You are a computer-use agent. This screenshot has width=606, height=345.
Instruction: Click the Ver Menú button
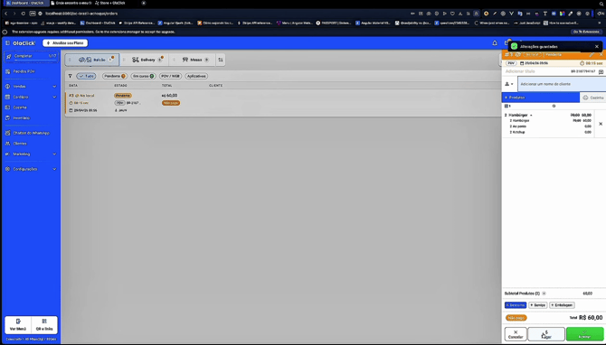tap(18, 325)
